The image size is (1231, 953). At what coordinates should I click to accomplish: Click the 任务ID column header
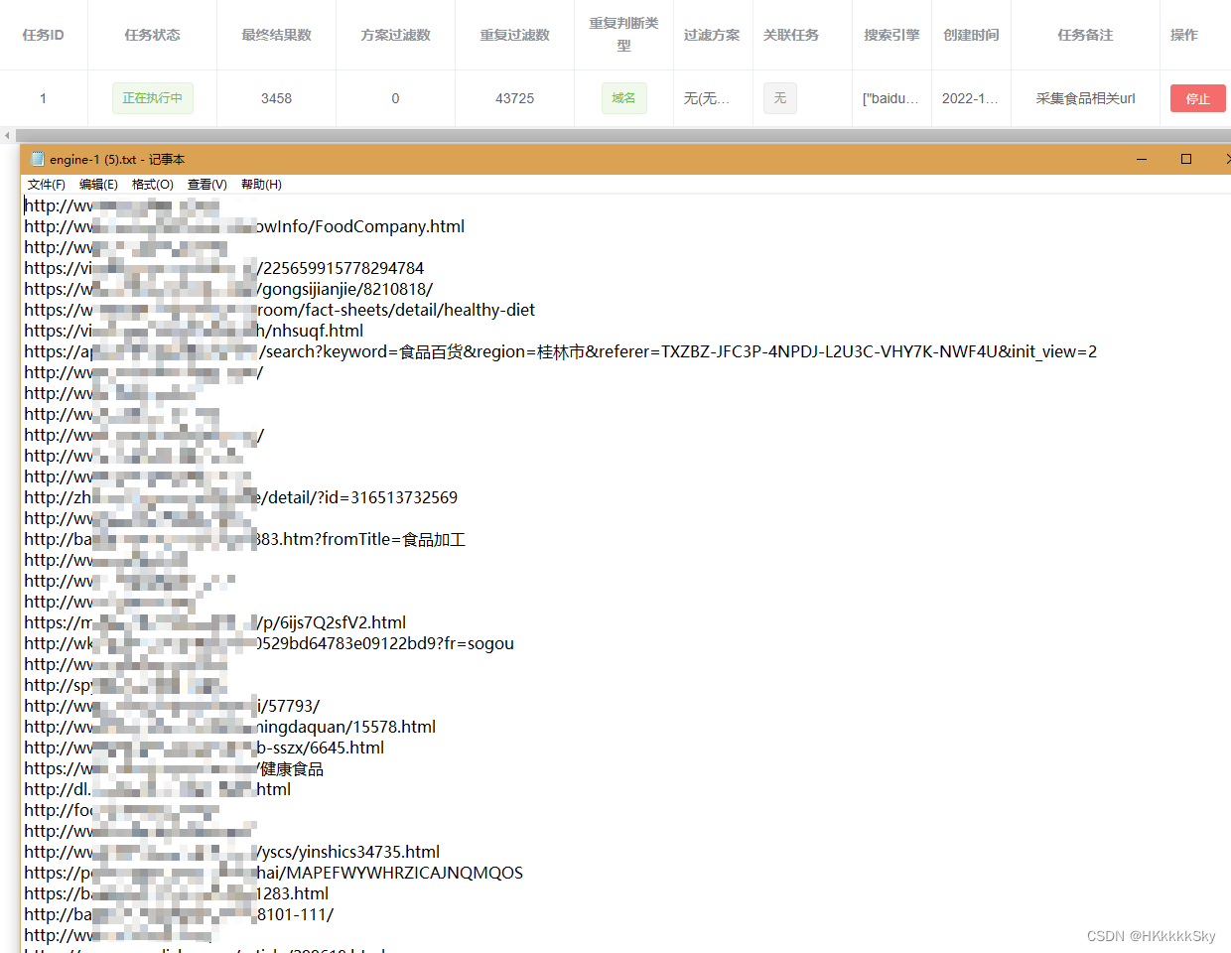(x=43, y=35)
